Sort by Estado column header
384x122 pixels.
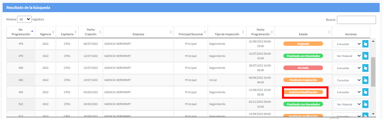pos(303,34)
